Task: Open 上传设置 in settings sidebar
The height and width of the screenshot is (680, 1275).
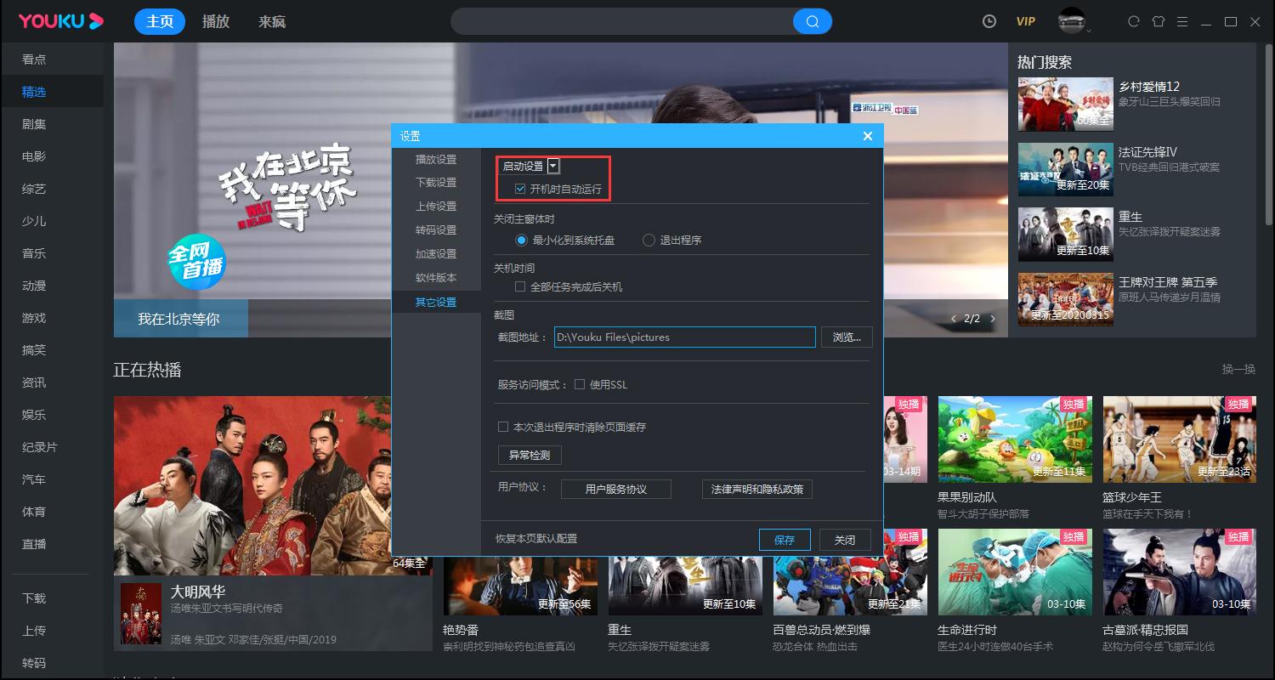Action: point(436,207)
